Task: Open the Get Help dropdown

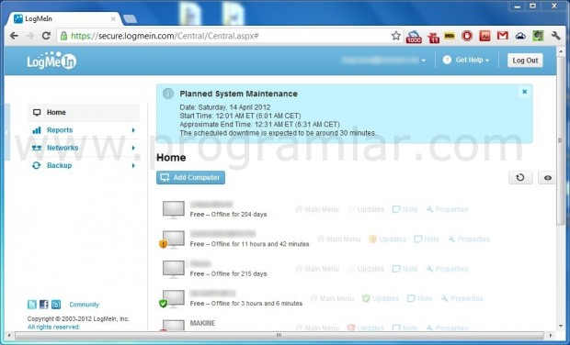Action: [466, 61]
